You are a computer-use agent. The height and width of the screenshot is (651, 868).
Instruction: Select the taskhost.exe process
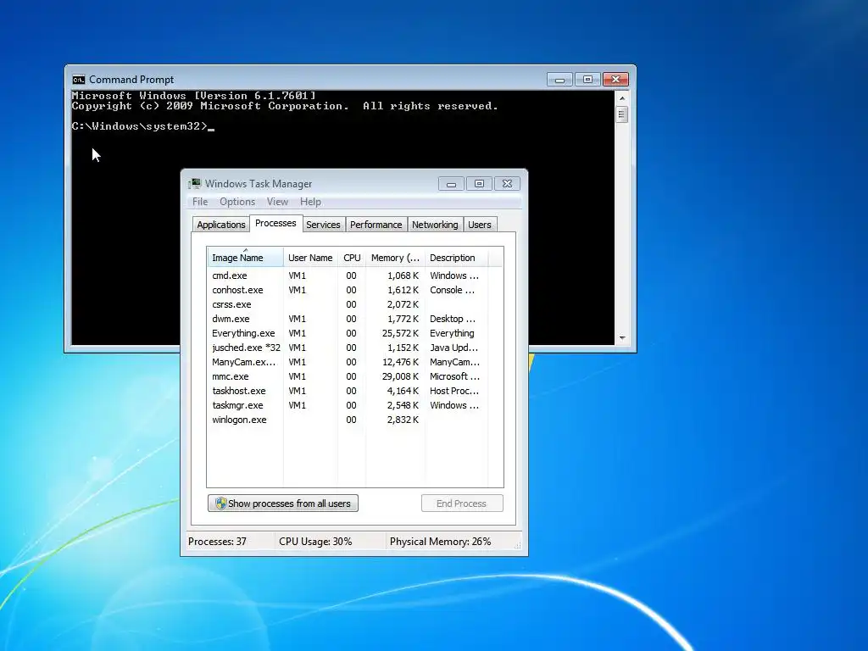tap(355, 391)
